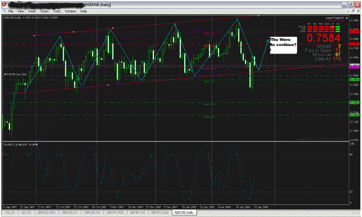Switch to the GBPUSD,H1 chart tab
The height and width of the screenshot is (217, 362).
69,212
